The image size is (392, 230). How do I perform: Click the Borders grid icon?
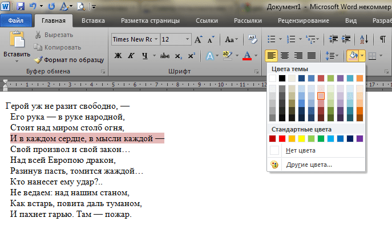(372, 56)
